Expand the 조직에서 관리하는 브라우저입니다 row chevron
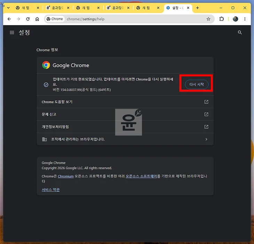Screen dimensions: 254x244 coord(206,139)
